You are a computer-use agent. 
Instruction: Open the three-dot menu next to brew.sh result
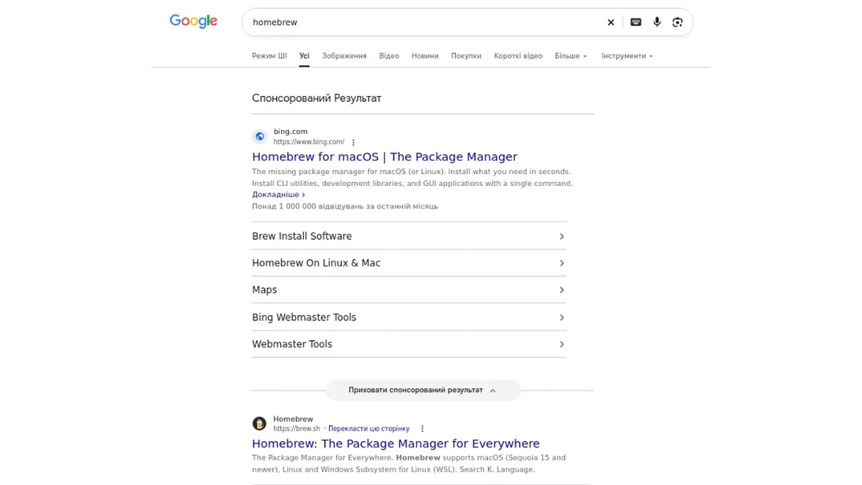(422, 428)
